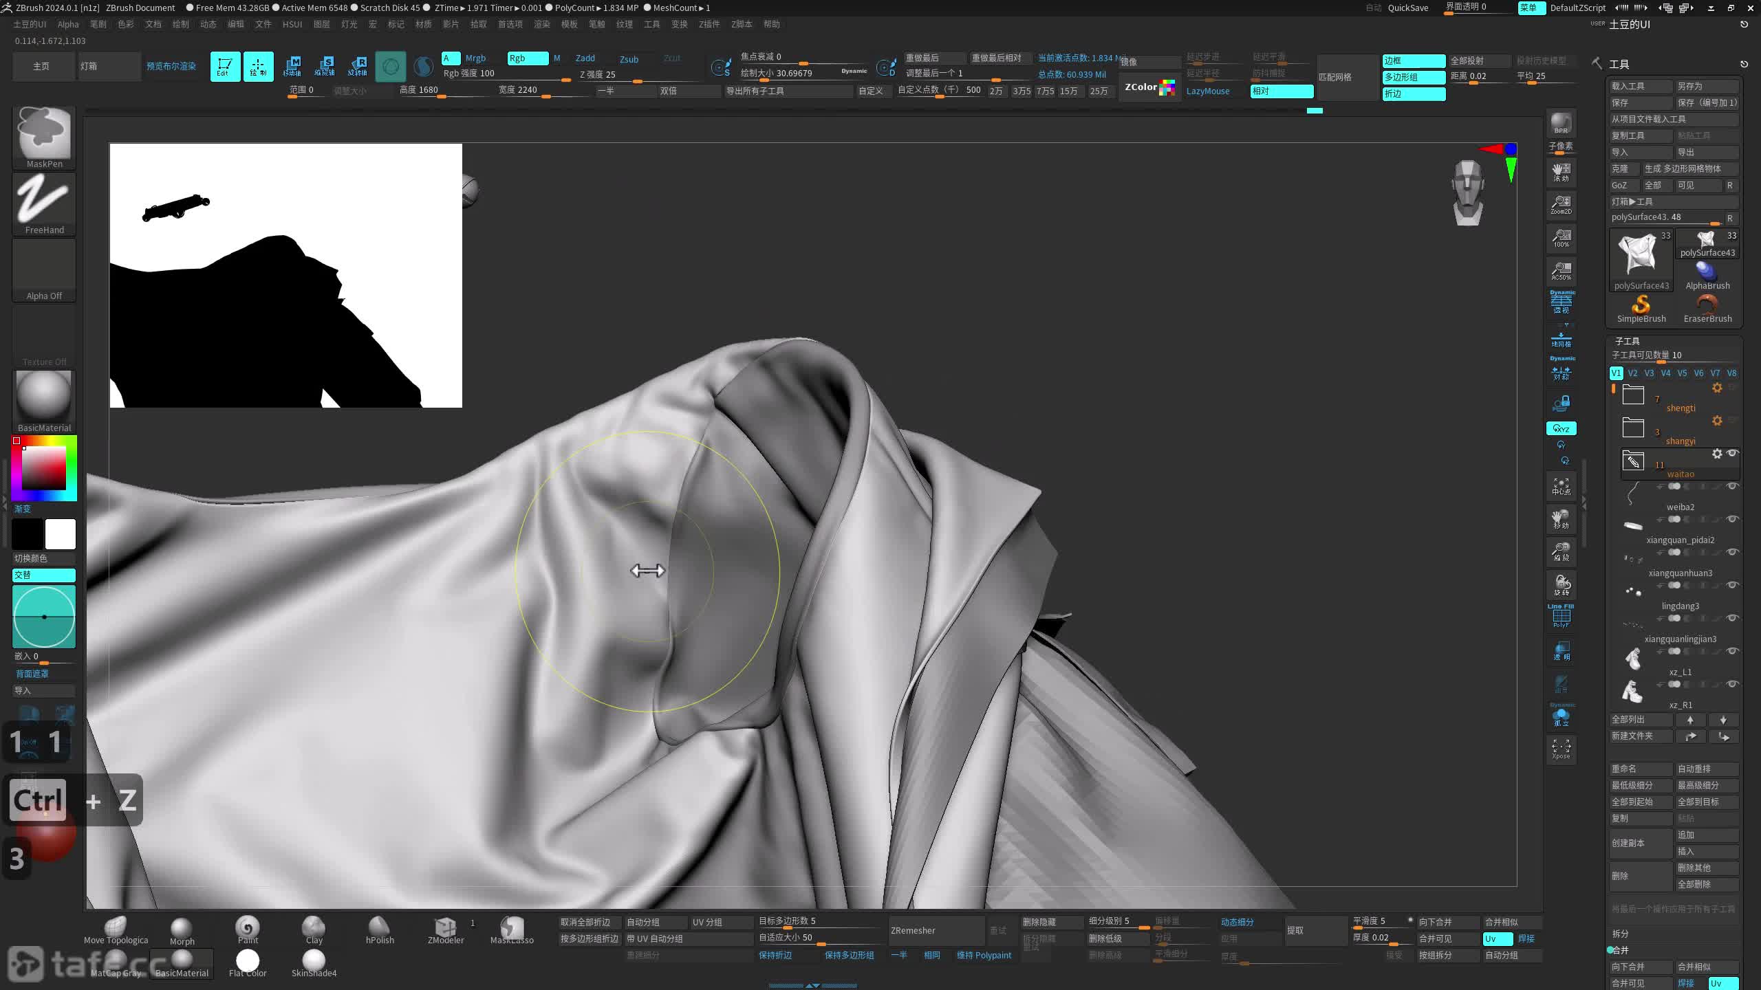Open the FreeHand stroke selector

point(44,203)
